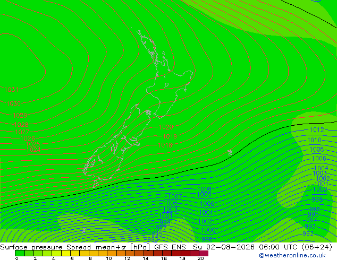Select the blue 994 isobar label

(x=311, y=220)
